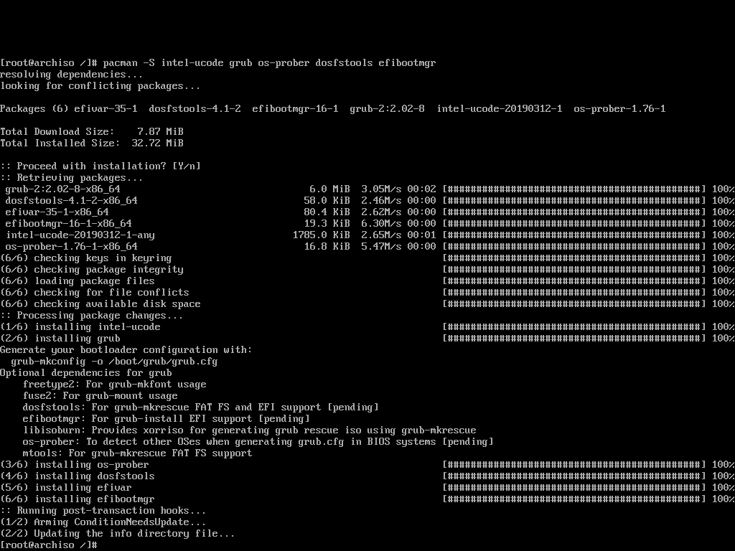
Task: Click the os-prober optional dependency [pending] line
Action: (x=258, y=442)
